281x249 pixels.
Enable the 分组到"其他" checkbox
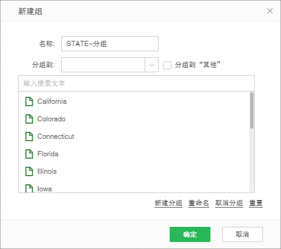tap(167, 65)
